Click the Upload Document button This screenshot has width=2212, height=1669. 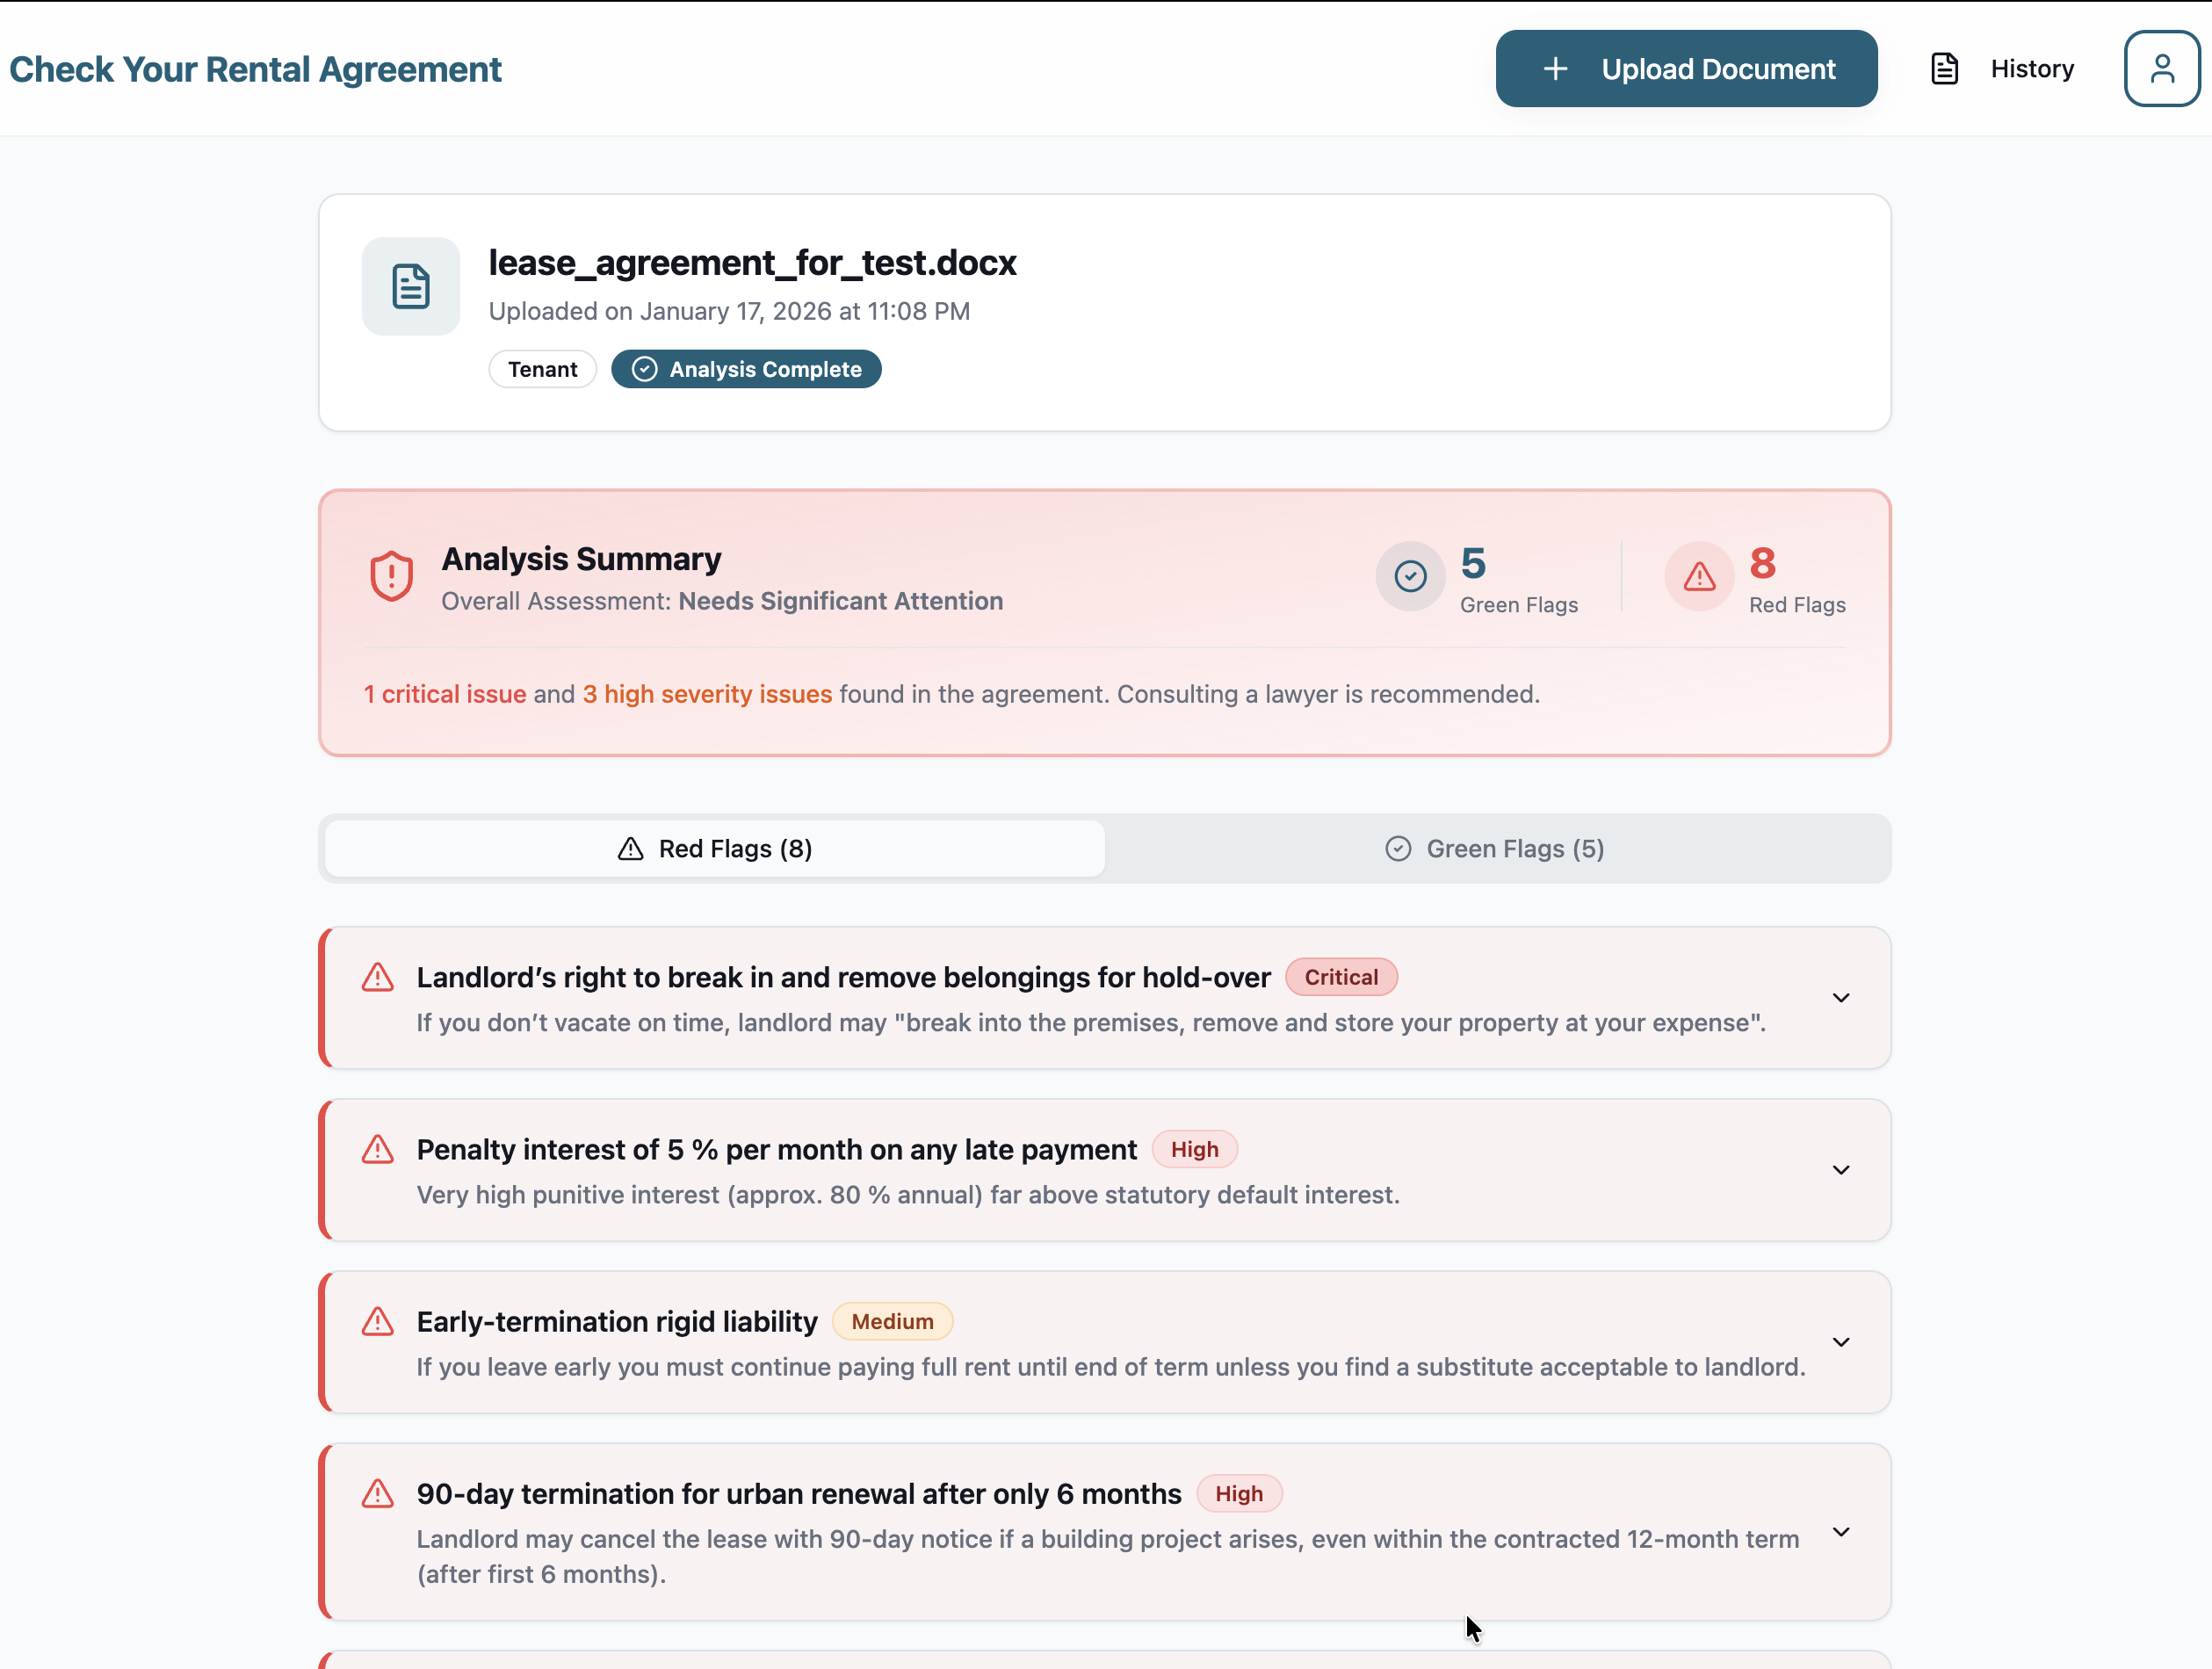tap(1686, 68)
